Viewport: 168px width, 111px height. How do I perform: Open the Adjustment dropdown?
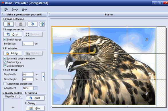35,88
